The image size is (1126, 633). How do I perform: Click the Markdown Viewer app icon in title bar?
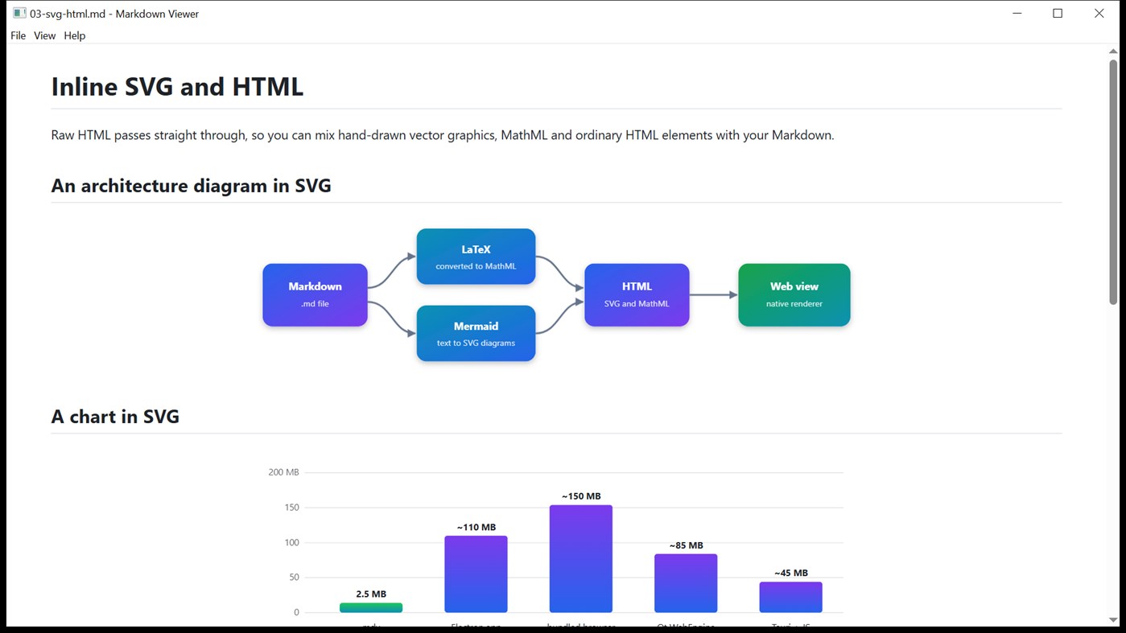coord(19,13)
